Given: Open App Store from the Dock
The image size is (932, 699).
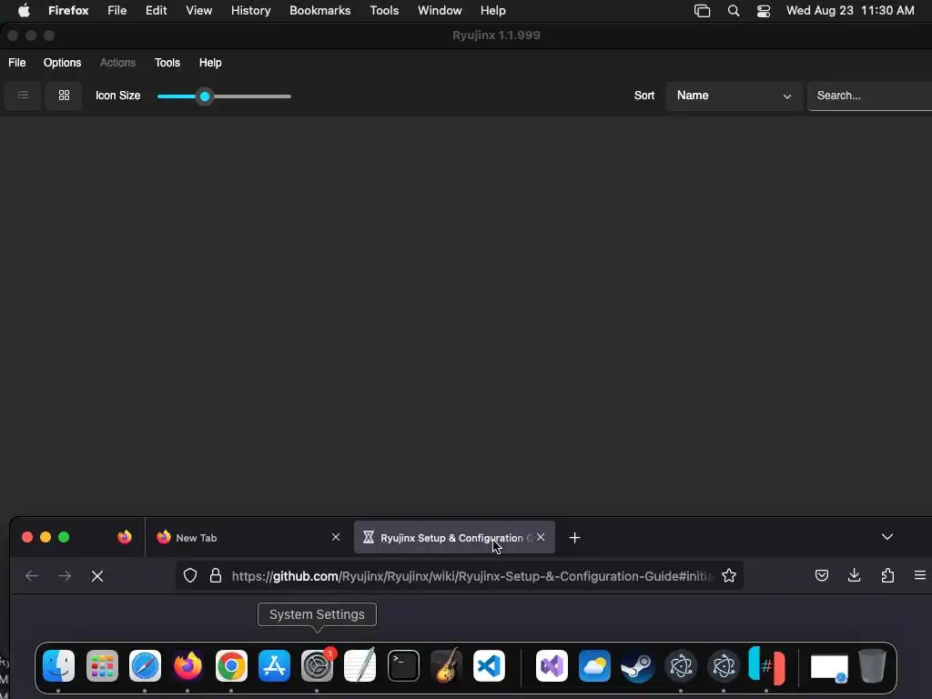Looking at the screenshot, I should 274,665.
